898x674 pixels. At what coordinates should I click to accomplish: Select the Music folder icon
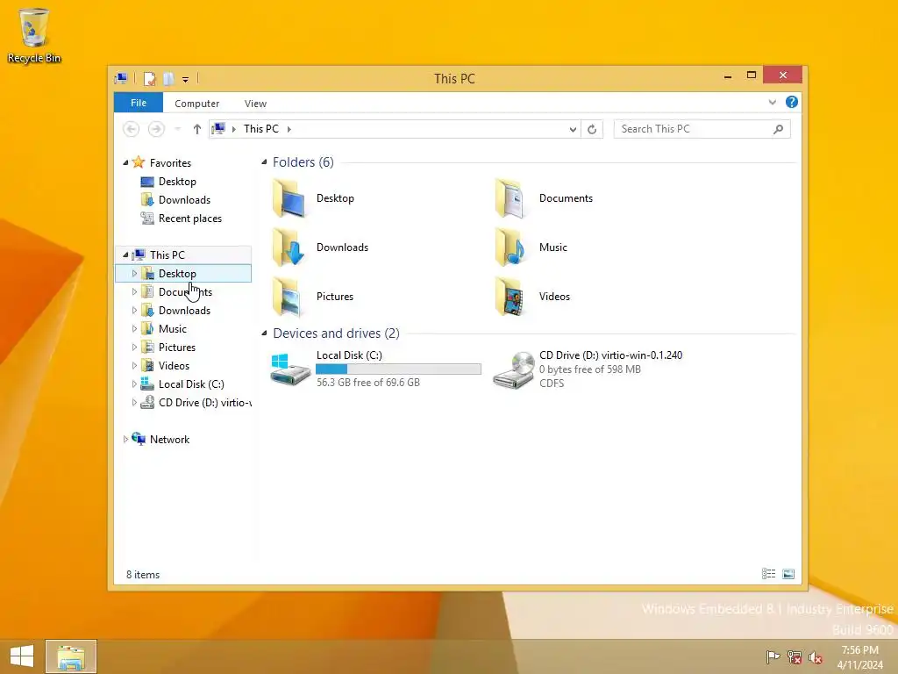pyautogui.click(x=511, y=247)
